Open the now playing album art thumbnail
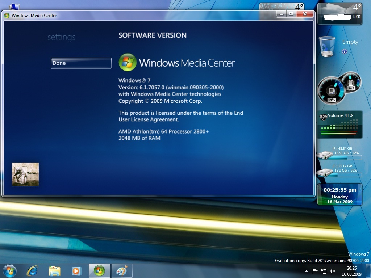 tap(25, 174)
